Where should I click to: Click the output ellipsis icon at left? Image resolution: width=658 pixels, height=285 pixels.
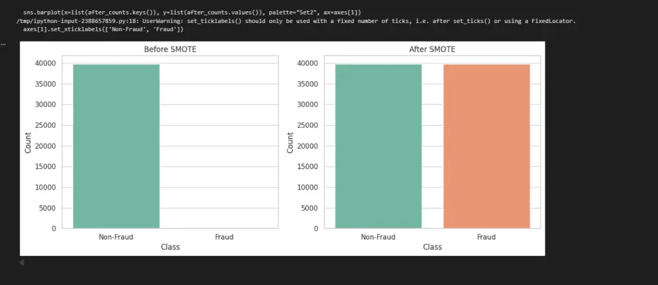click(3, 44)
